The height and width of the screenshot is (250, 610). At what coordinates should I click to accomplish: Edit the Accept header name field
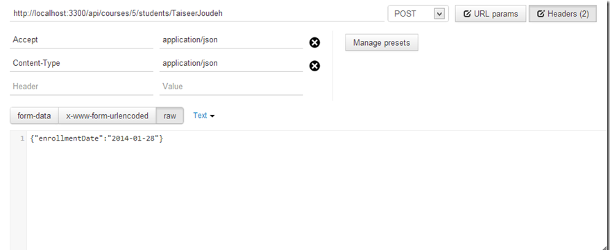pyautogui.click(x=82, y=40)
